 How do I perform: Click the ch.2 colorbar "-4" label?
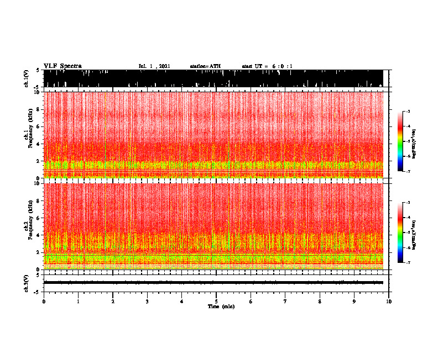coord(408,218)
